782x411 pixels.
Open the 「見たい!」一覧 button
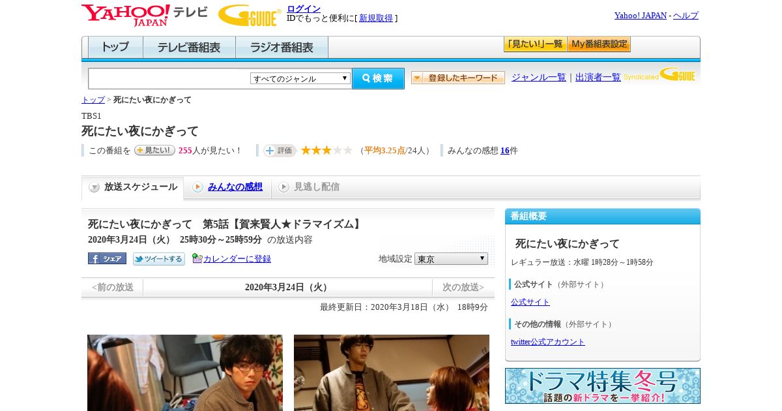535,44
